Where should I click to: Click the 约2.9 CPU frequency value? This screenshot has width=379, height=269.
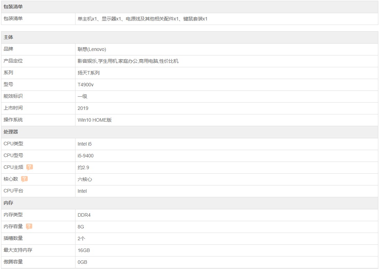point(83,167)
